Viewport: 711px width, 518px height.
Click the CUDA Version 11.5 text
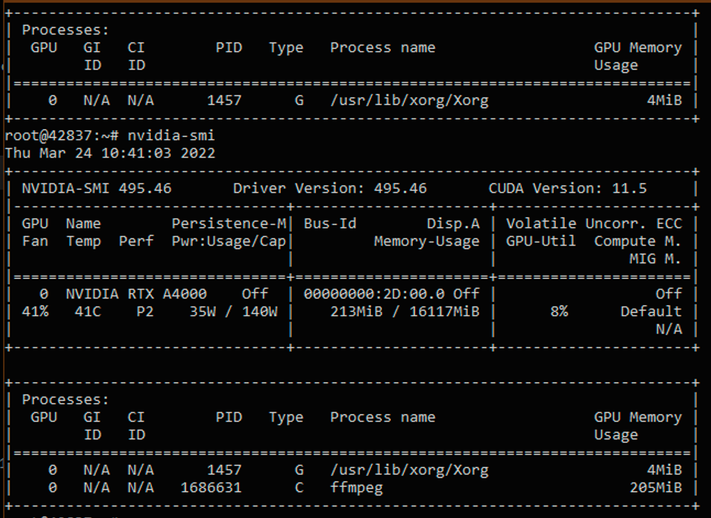567,189
